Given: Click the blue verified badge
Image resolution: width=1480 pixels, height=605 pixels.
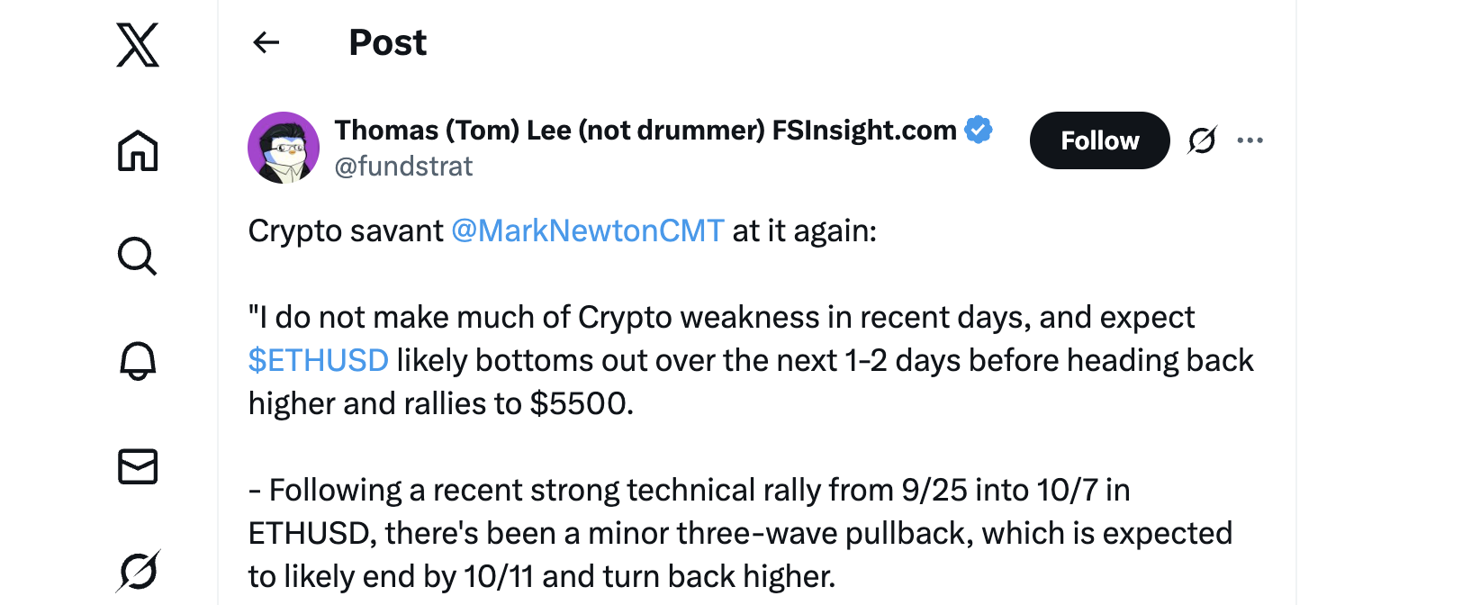Looking at the screenshot, I should pyautogui.click(x=979, y=130).
